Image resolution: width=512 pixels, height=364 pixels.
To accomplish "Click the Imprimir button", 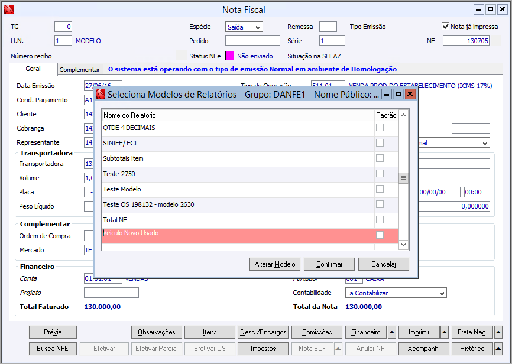I will click(419, 332).
